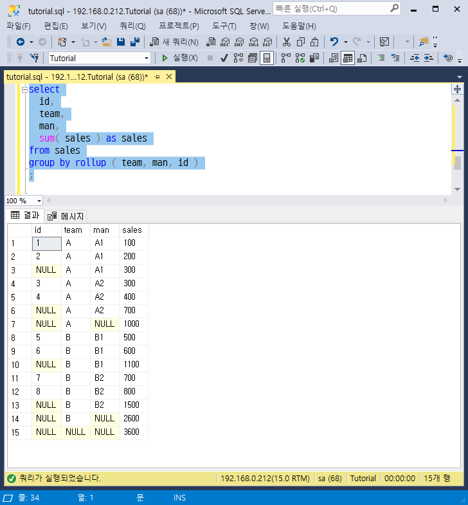Viewport: 468px width, 505px height.
Task: Click the editor vertical scrollbar thumb
Action: (x=457, y=163)
